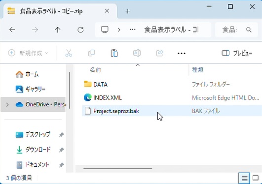Viewport: 262px width, 184px height.
Task: Click the blank file icon for Project.seproz.bak
Action: coord(87,111)
